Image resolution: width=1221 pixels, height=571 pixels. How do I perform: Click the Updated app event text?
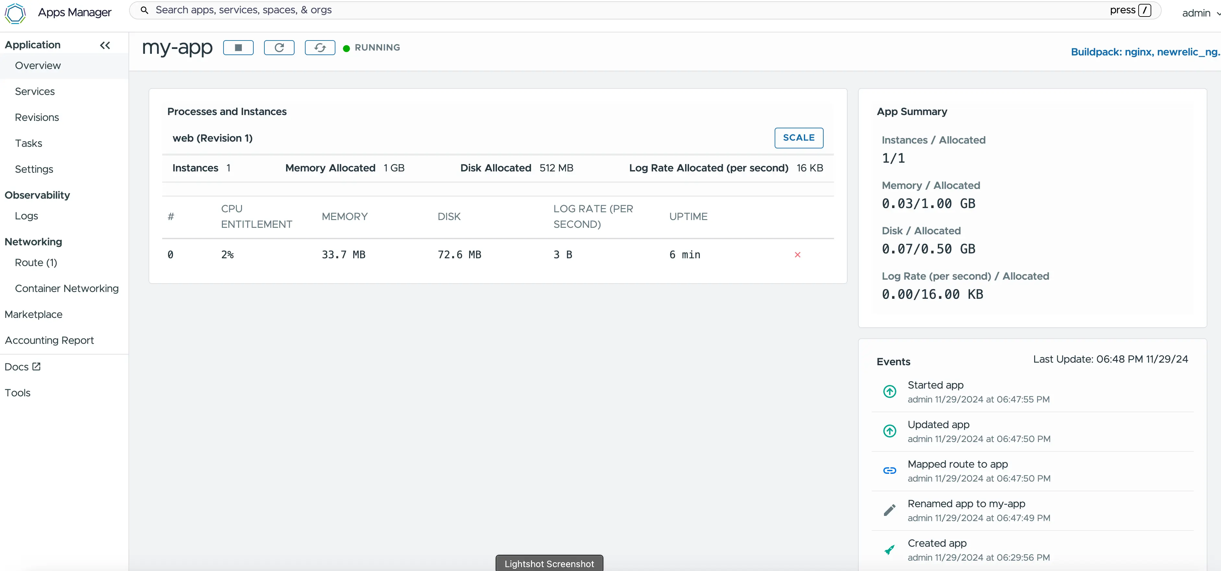[938, 425]
